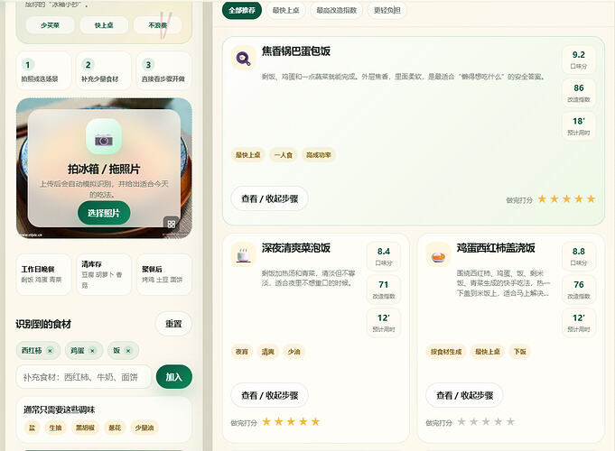The image size is (615, 451).
Task: Rate 焦香锅巴蛋包饭 three stars
Action: point(566,199)
